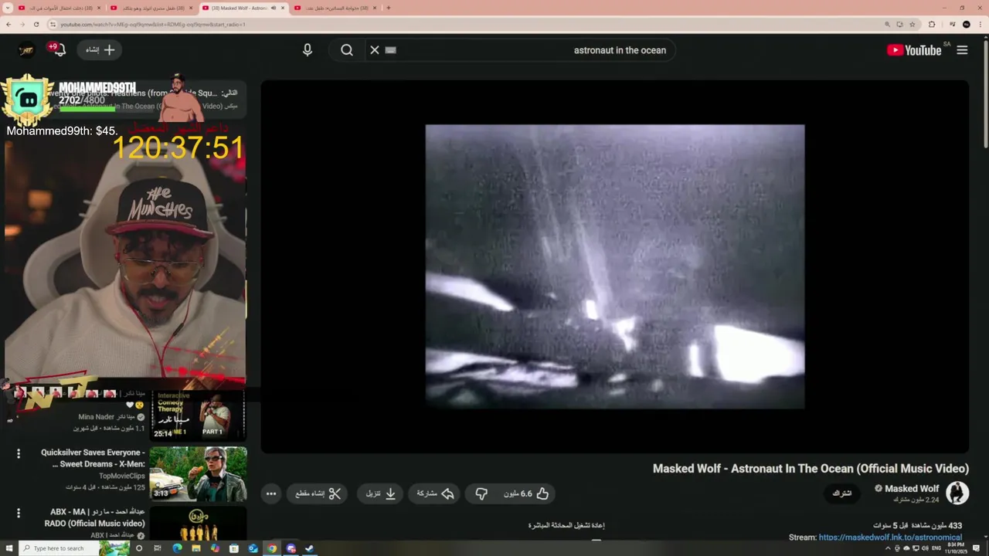Like the video showing 6.6 million
Image resolution: width=989 pixels, height=556 pixels.
pos(527,493)
